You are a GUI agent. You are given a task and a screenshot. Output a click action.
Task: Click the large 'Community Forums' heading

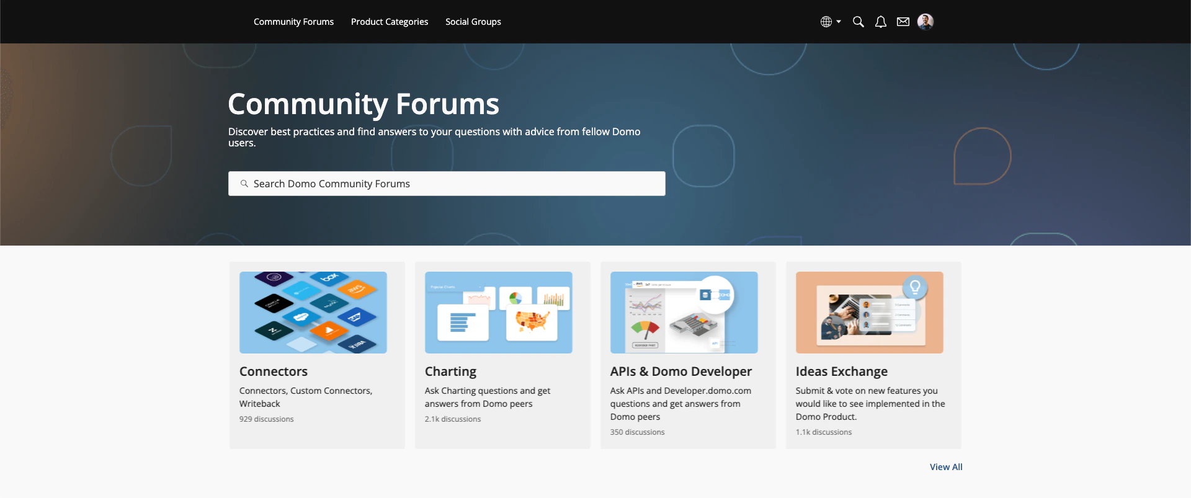pyautogui.click(x=364, y=104)
